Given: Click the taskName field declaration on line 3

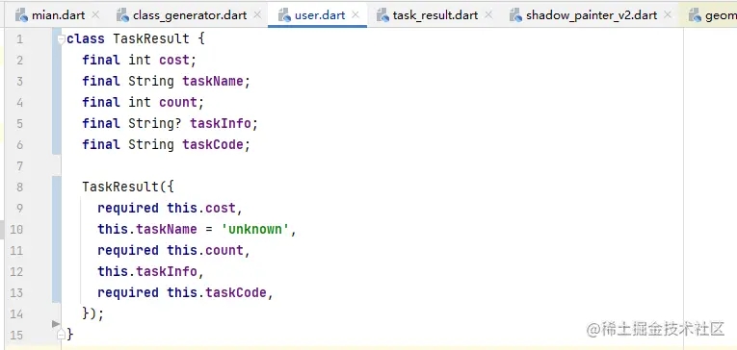Looking at the screenshot, I should [213, 81].
